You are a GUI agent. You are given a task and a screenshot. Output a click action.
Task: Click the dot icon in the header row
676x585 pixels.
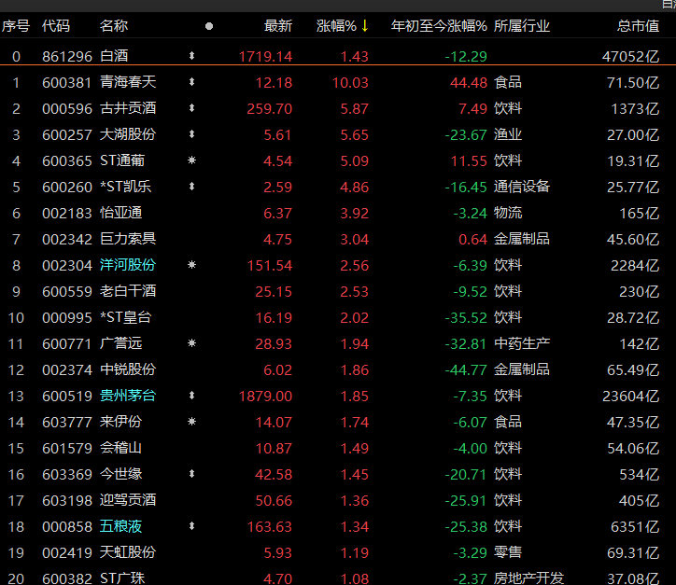point(208,26)
